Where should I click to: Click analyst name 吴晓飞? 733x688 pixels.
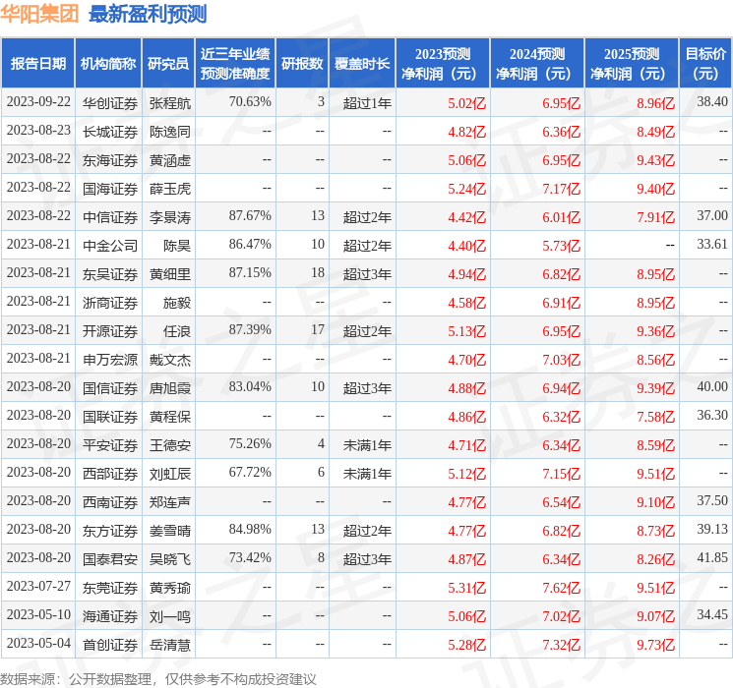click(x=170, y=559)
